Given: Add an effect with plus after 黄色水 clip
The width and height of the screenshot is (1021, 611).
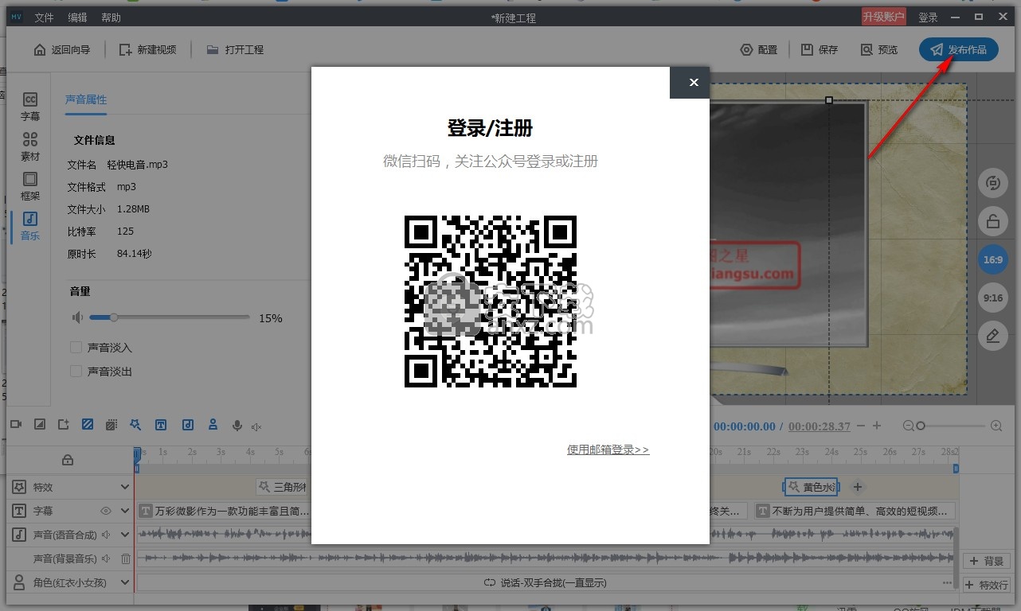Looking at the screenshot, I should pyautogui.click(x=858, y=487).
